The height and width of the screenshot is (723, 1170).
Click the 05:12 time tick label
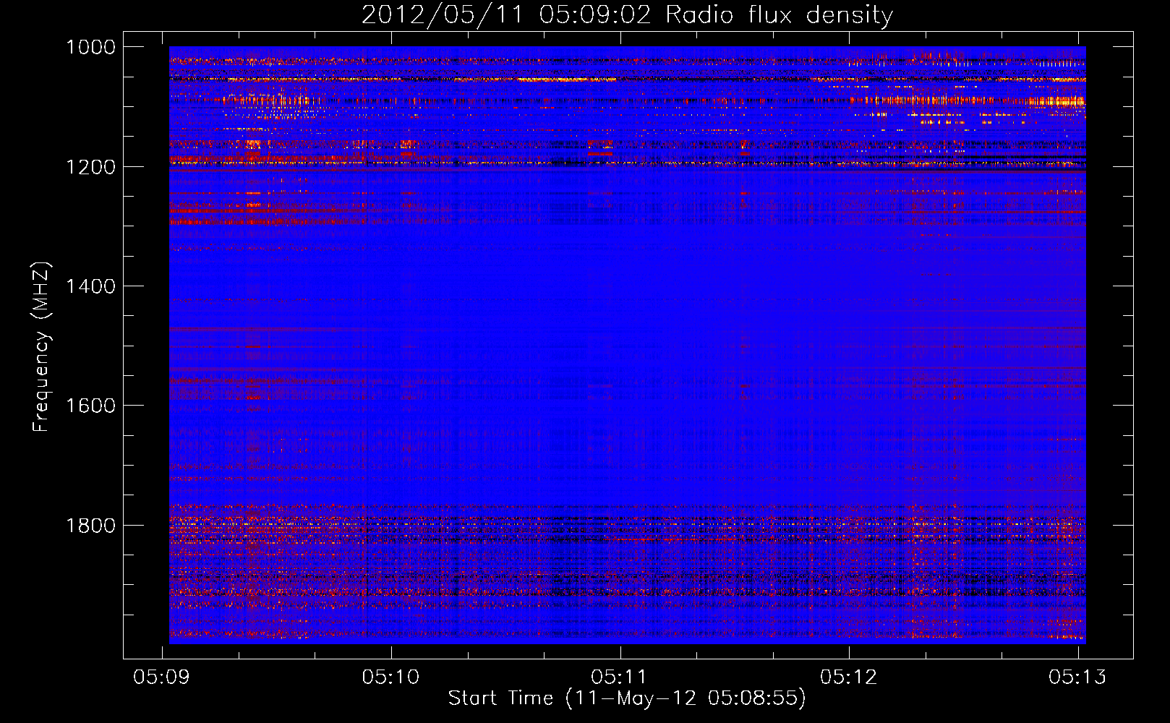coord(849,677)
